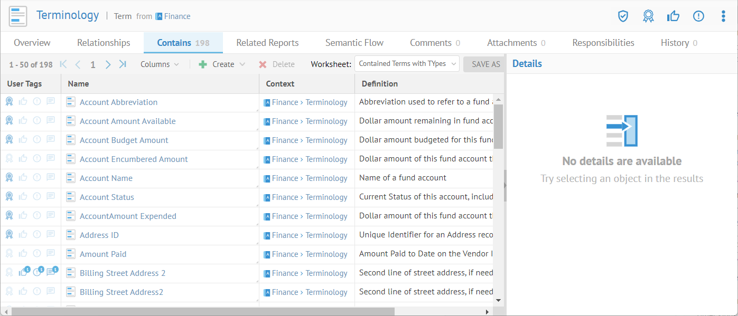Toggle certification tag for Account Encumbered Amount
This screenshot has width=738, height=316.
pyautogui.click(x=9, y=159)
